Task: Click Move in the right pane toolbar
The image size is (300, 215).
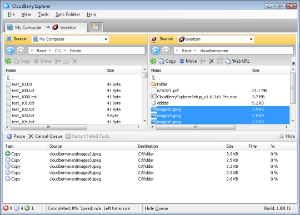Action: (188, 61)
